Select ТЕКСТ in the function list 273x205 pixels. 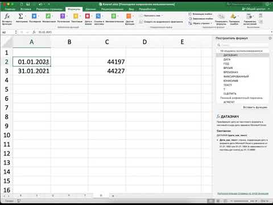243,85
